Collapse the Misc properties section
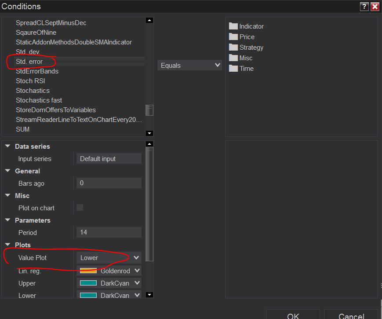 click(7, 195)
